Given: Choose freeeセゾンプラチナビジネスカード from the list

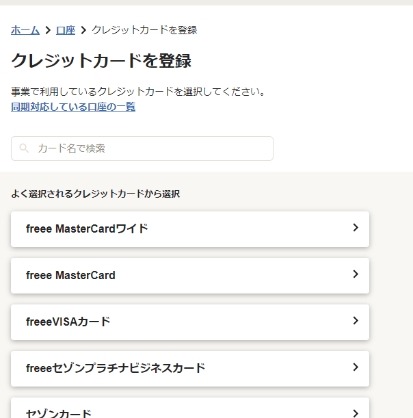Looking at the screenshot, I should click(x=115, y=368).
